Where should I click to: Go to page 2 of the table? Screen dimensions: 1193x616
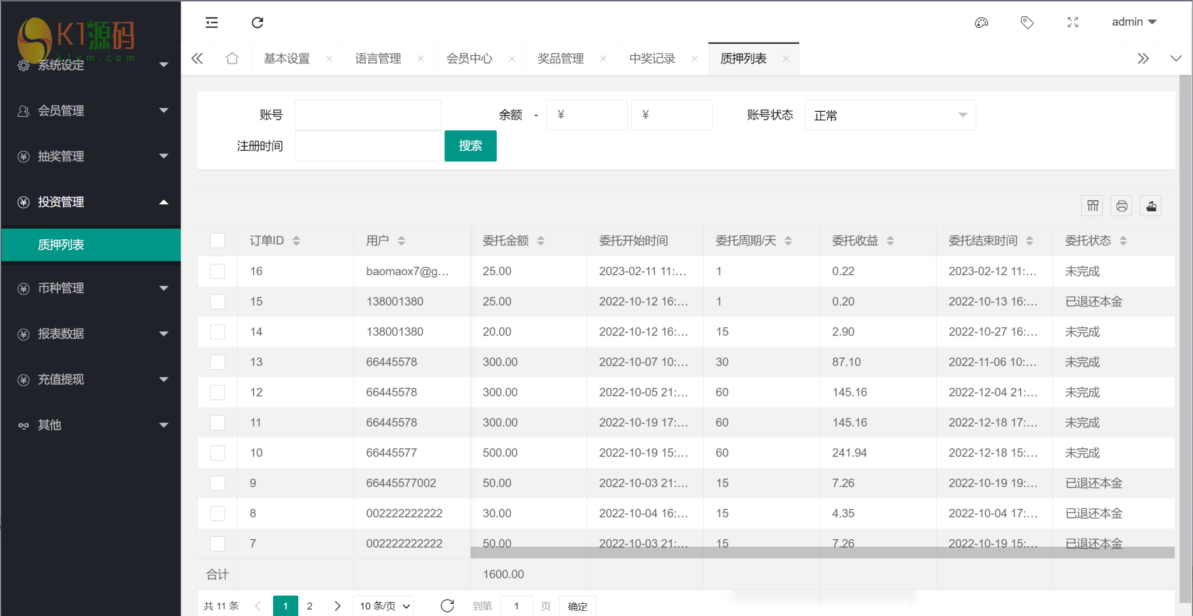tap(310, 606)
